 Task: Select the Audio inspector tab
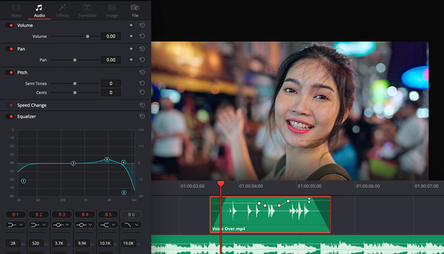(x=39, y=11)
